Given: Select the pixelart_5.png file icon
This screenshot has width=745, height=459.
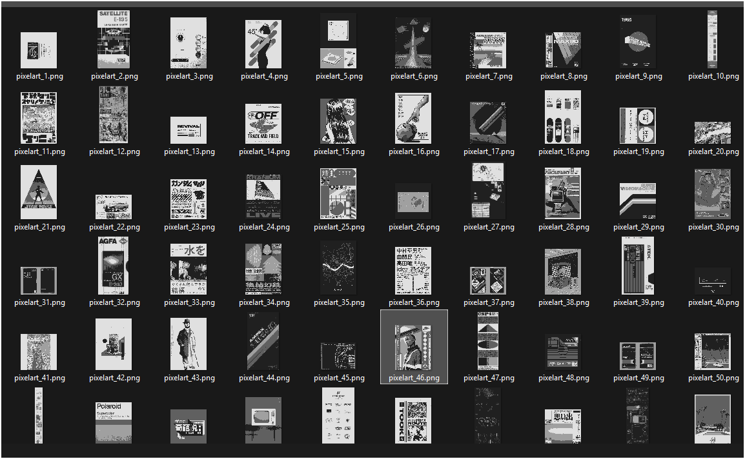Looking at the screenshot, I should coord(338,41).
